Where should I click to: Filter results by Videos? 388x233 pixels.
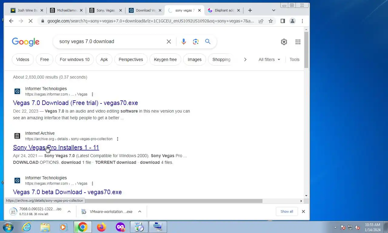click(x=23, y=59)
